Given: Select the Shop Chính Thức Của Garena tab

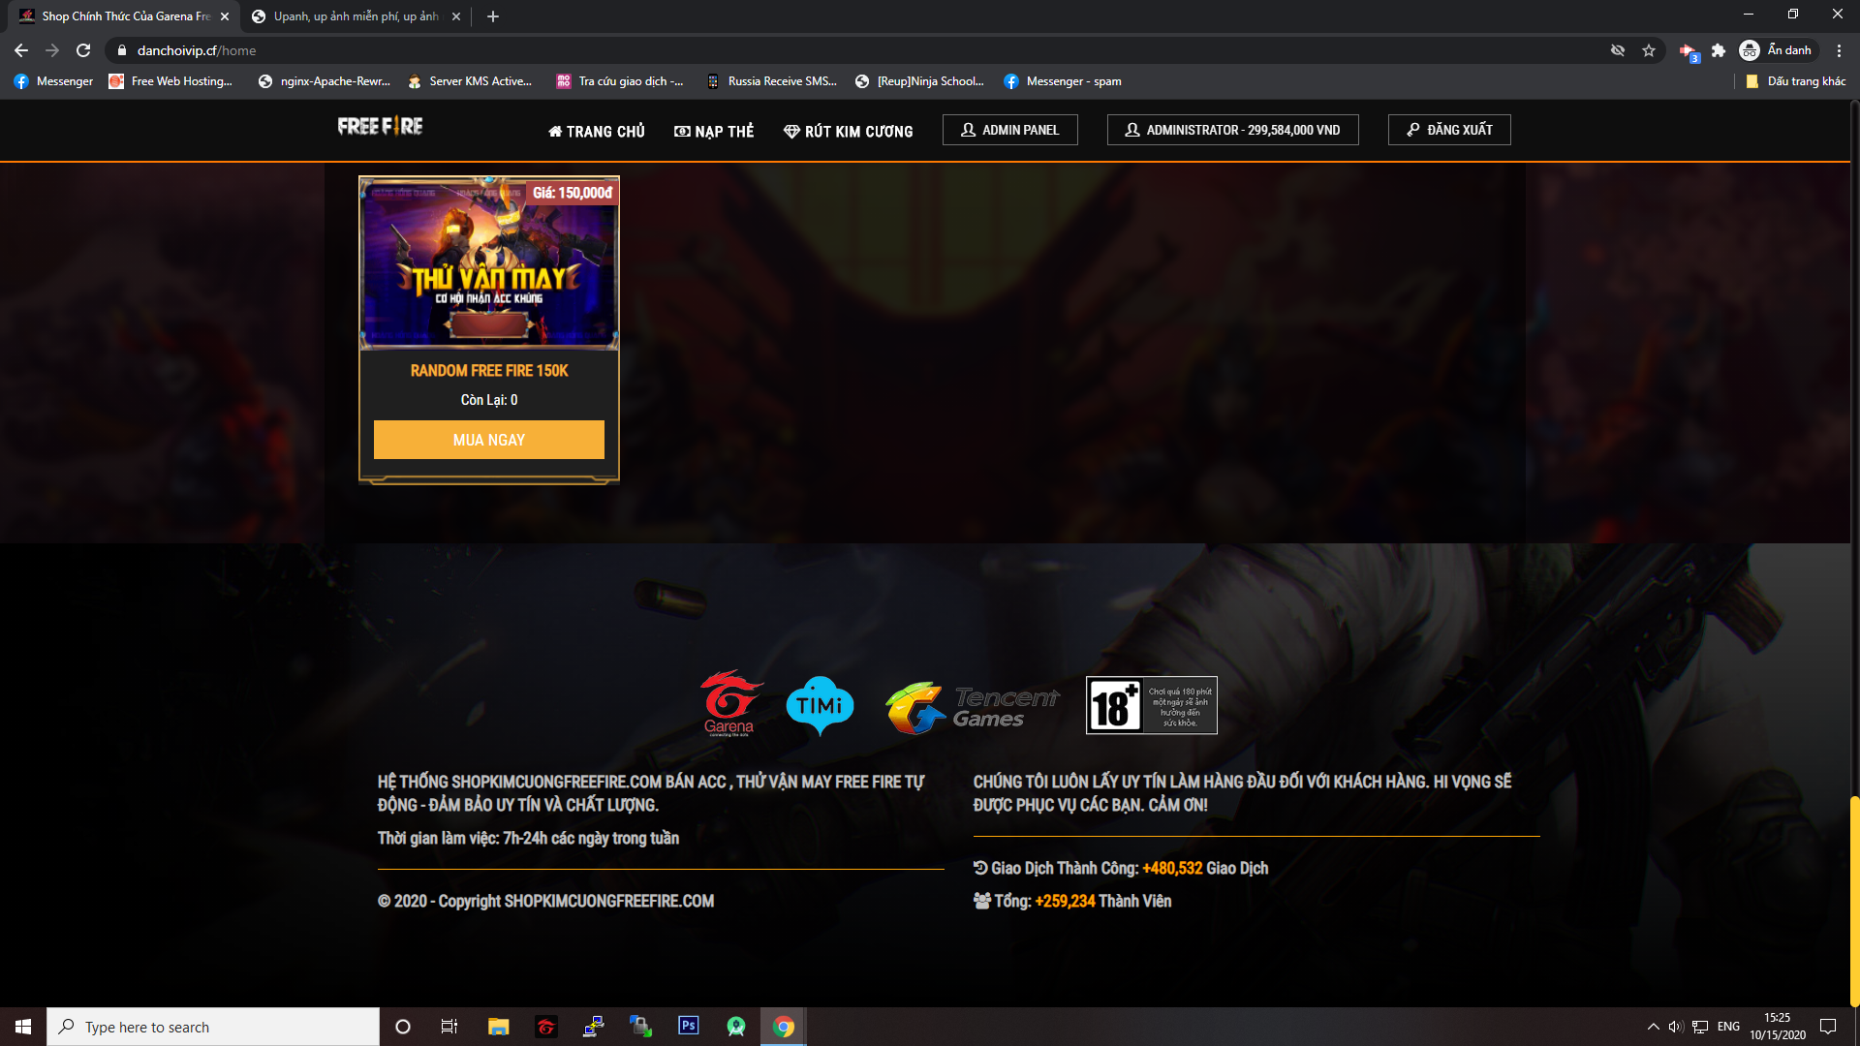Looking at the screenshot, I should (124, 16).
